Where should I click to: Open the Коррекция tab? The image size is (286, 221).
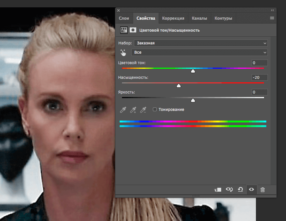(x=173, y=18)
